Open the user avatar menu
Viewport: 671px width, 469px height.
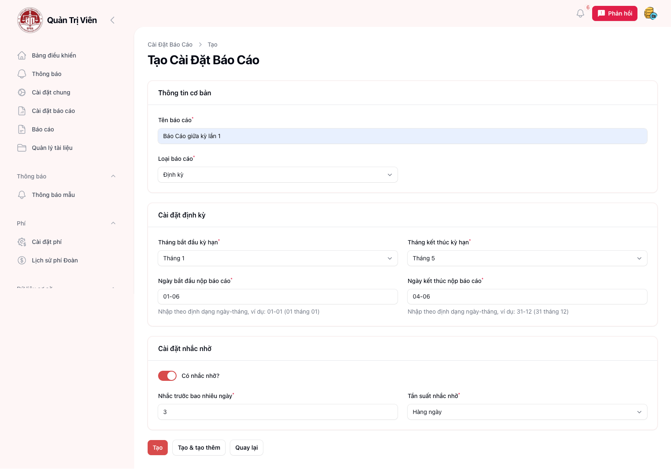[x=650, y=13]
